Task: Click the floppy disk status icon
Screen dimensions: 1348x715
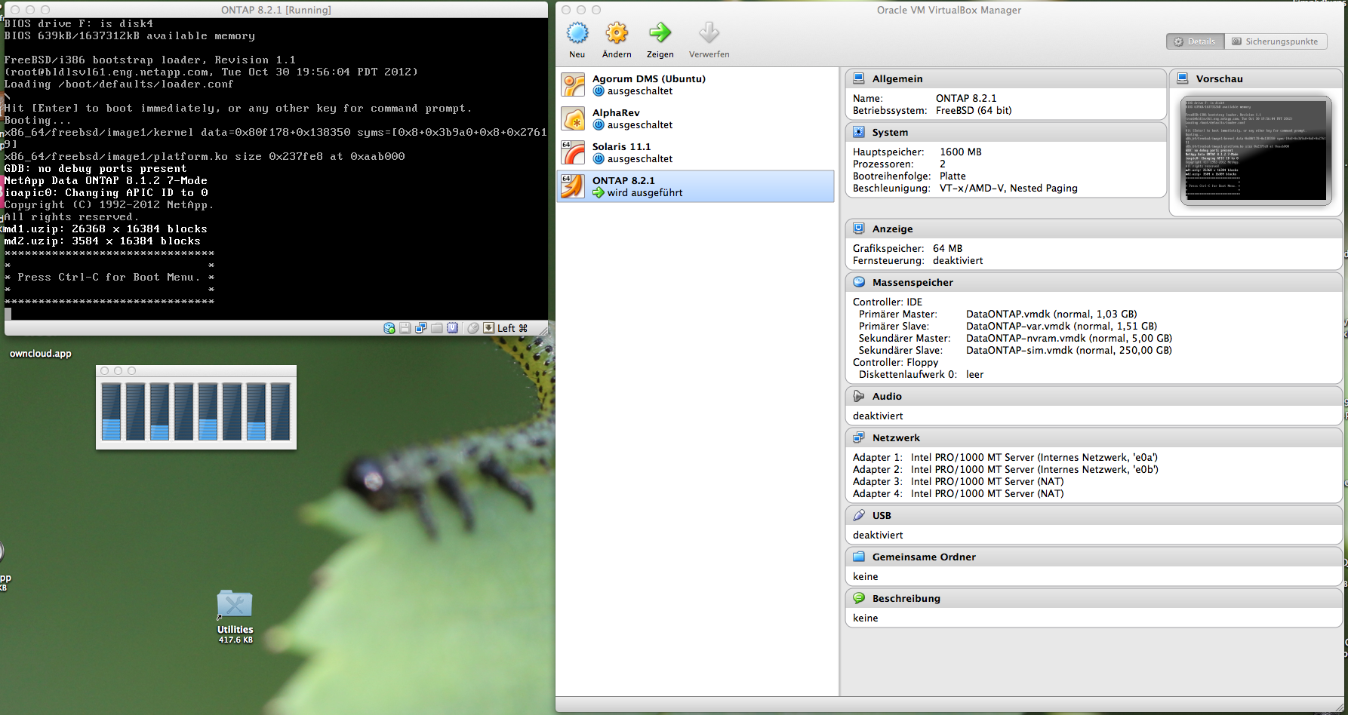Action: click(x=405, y=328)
